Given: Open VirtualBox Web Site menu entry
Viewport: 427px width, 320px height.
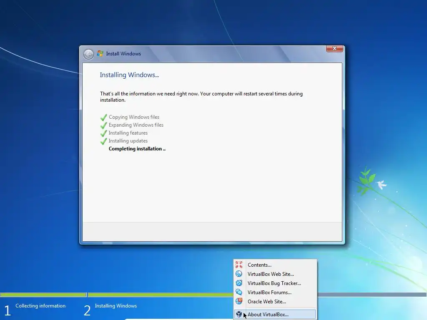Looking at the screenshot, I should click(275, 274).
